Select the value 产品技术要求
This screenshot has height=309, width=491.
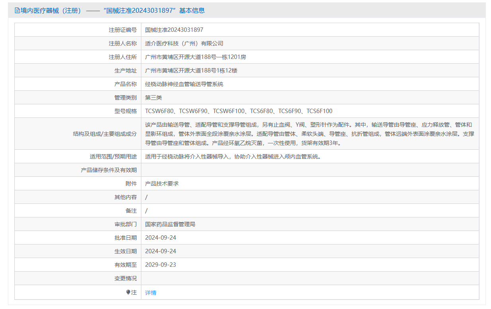(x=162, y=184)
